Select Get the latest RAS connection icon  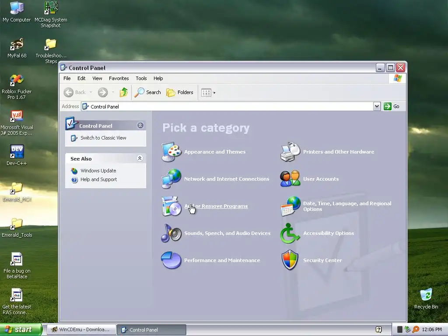(17, 302)
